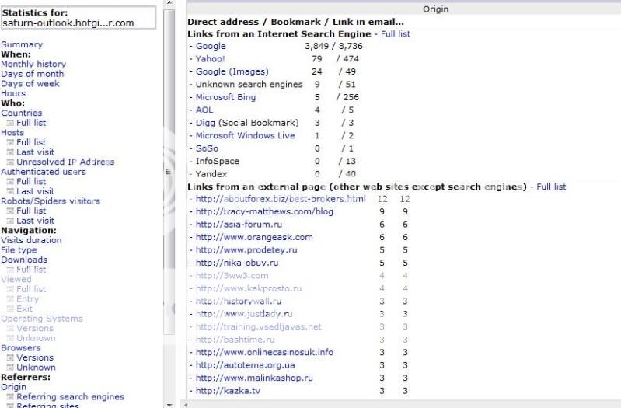Click icon beside Browsers Unknown

(x=10, y=368)
